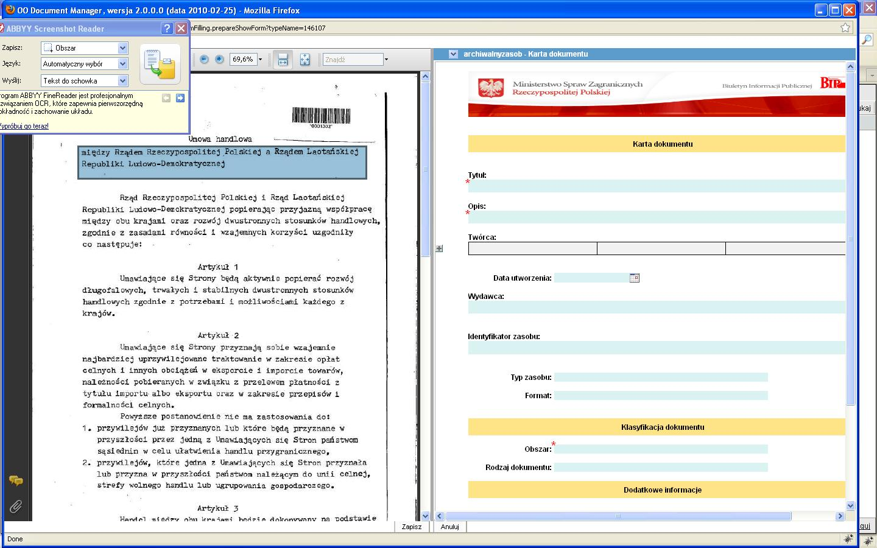The width and height of the screenshot is (877, 548).
Task: Click the Obszar classification field
Action: tap(661, 449)
